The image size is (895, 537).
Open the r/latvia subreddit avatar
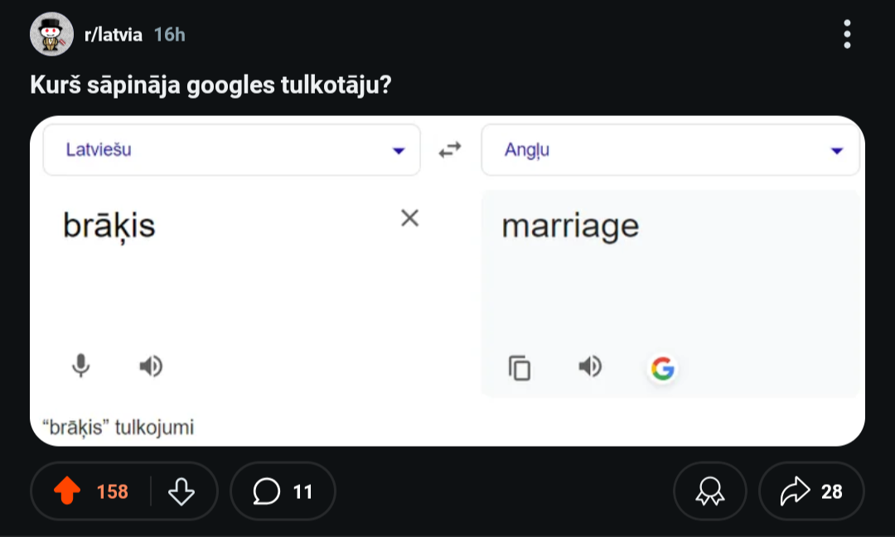point(51,34)
